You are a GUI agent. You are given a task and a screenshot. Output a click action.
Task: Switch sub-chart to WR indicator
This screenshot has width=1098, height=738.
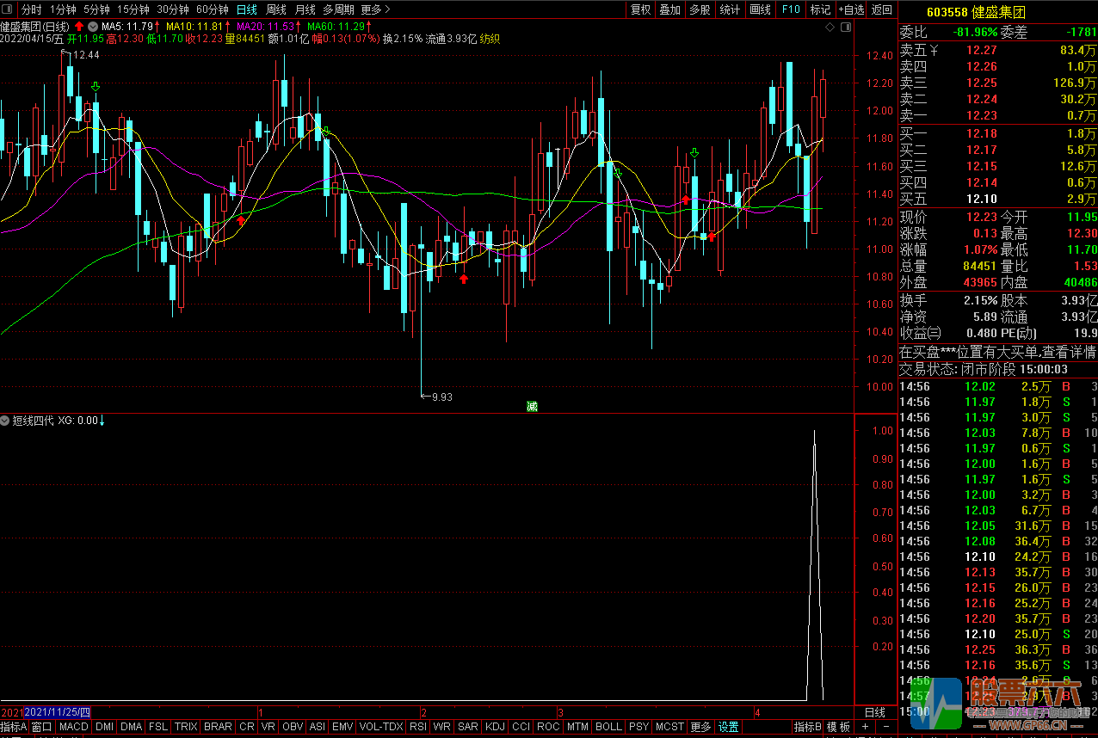(x=442, y=727)
